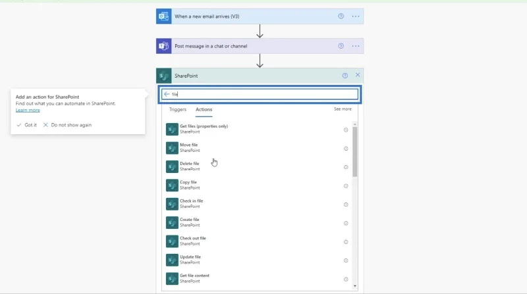The image size is (527, 294).
Task: Choose the Get file content action
Action: [257, 279]
